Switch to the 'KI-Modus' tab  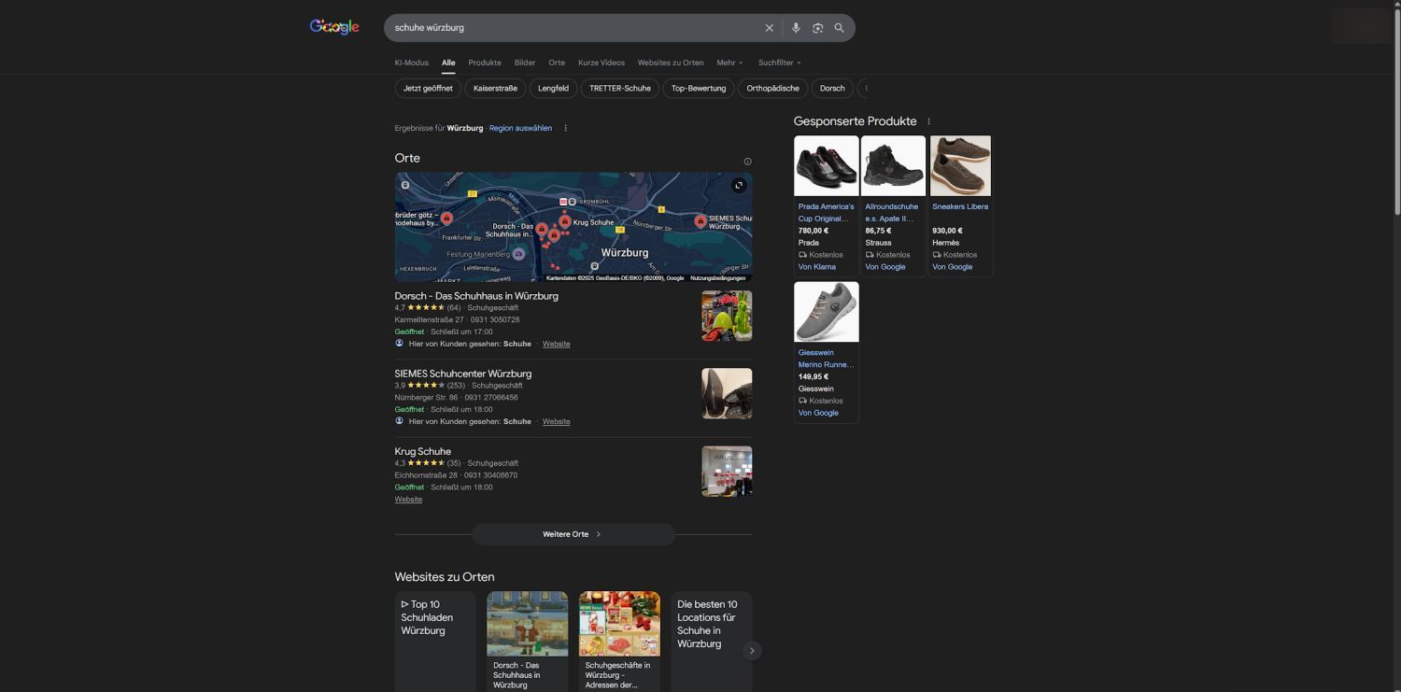coord(411,63)
